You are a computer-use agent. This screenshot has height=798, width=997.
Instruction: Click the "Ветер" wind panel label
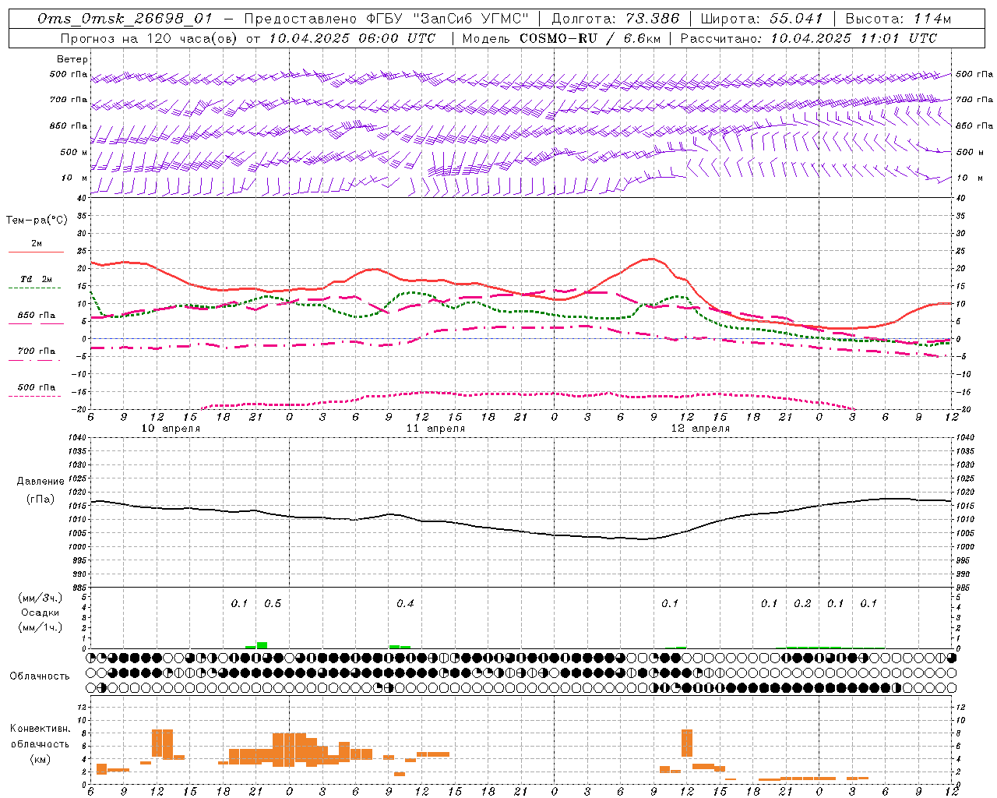pos(72,59)
